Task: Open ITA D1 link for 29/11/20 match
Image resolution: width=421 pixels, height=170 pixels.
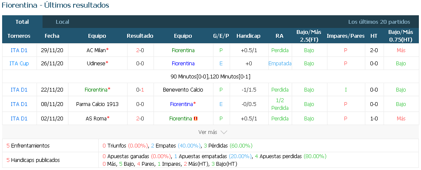Action: coord(19,50)
